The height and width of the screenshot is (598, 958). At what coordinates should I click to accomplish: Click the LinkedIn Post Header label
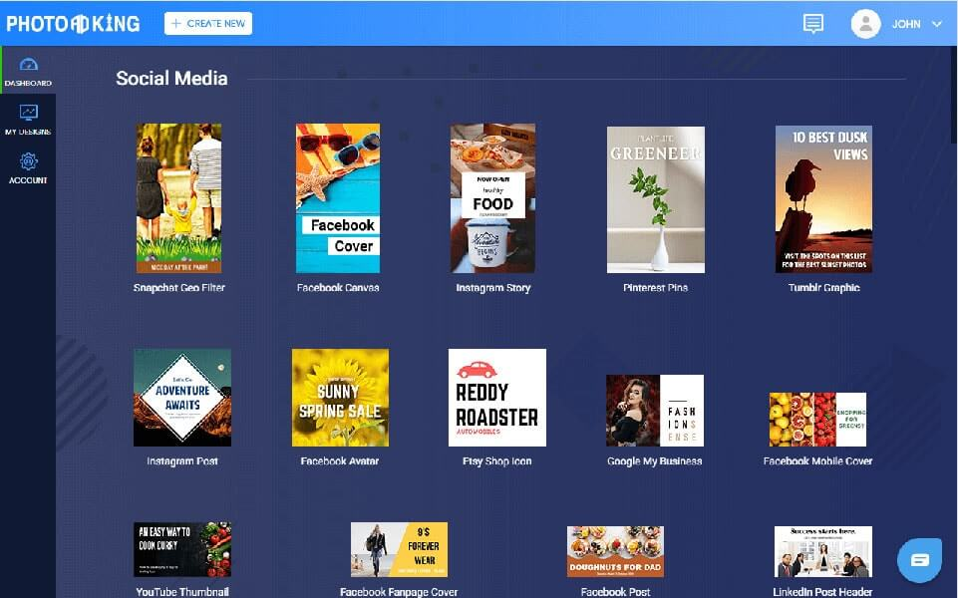(x=822, y=591)
